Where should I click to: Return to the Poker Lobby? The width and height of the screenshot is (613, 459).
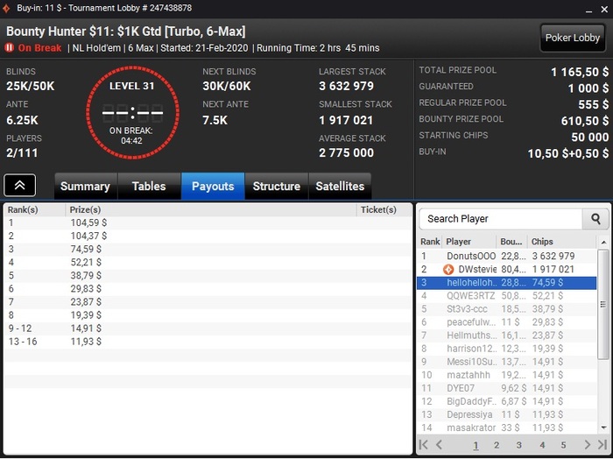(573, 38)
